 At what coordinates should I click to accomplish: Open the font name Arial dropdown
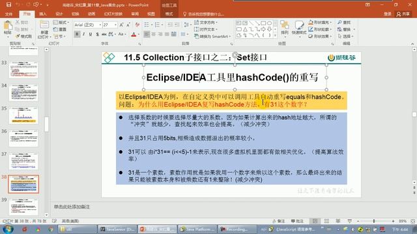pos(100,25)
